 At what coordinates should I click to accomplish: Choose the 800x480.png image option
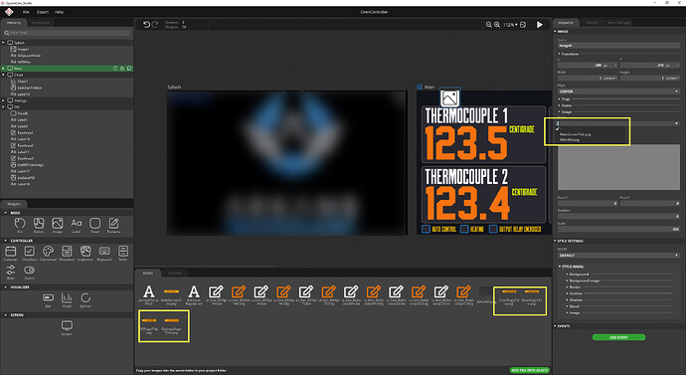pyautogui.click(x=570, y=140)
